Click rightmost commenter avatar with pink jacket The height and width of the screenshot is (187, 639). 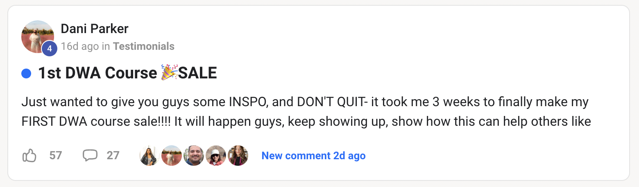point(238,156)
